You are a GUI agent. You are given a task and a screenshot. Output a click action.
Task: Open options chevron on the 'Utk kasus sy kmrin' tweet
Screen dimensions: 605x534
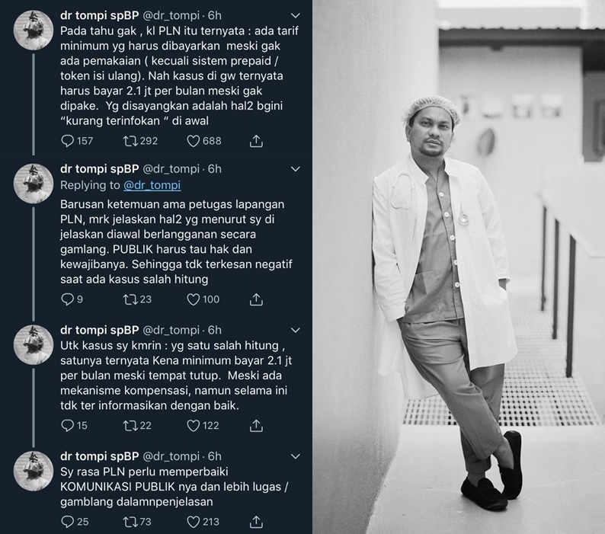coord(295,331)
